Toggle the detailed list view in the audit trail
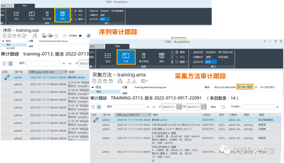 (99, 107)
